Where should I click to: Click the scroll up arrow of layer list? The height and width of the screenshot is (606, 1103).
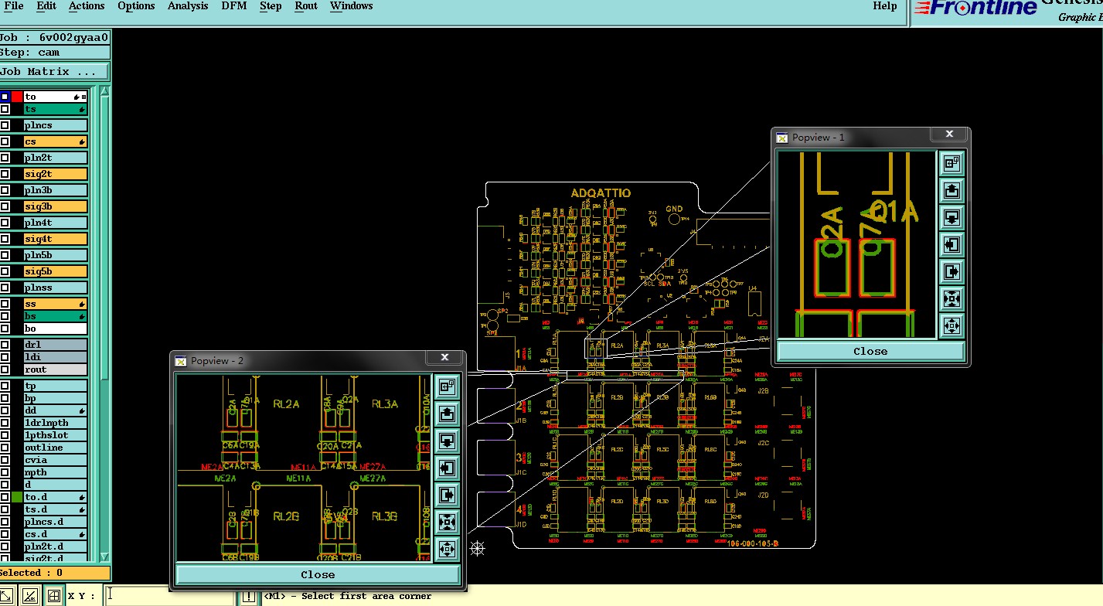point(105,91)
